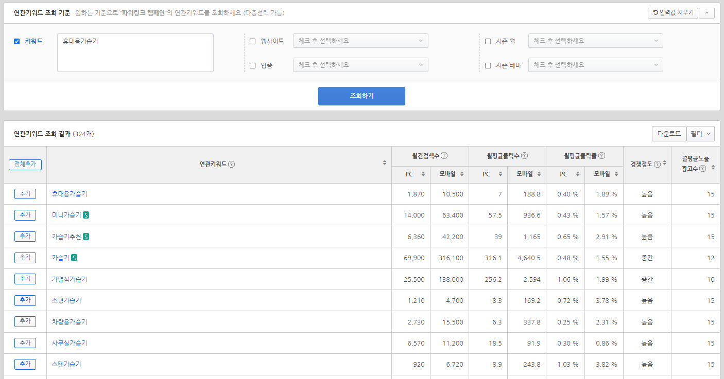
Task: Add the 차량용가습기 keyword row
Action: click(25, 322)
